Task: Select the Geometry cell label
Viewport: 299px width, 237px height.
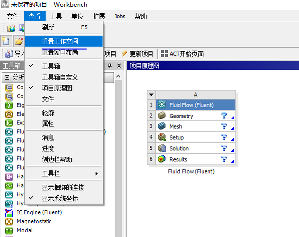Action: [x=181, y=116]
